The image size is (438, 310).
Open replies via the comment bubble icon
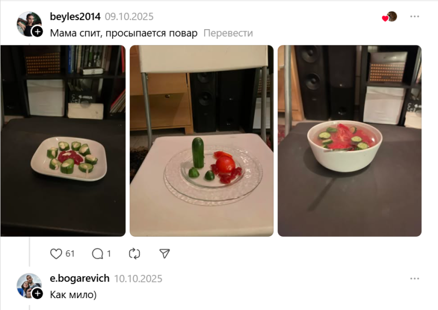coord(98,254)
